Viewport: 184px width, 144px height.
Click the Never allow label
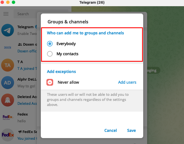click(x=68, y=82)
